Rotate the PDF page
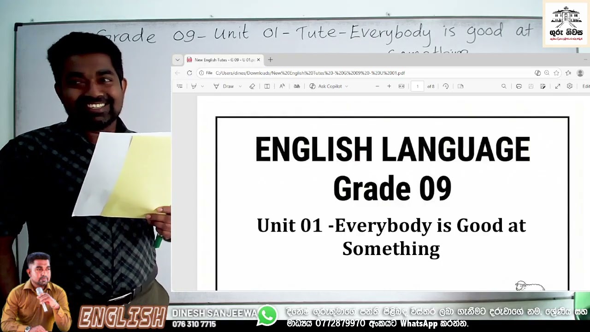590x332 pixels. pos(446,86)
